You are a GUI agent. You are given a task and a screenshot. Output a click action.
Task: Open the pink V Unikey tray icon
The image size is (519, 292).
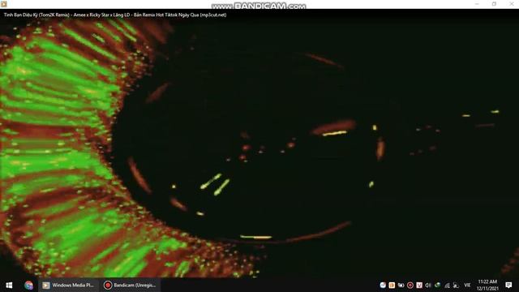pos(419,285)
